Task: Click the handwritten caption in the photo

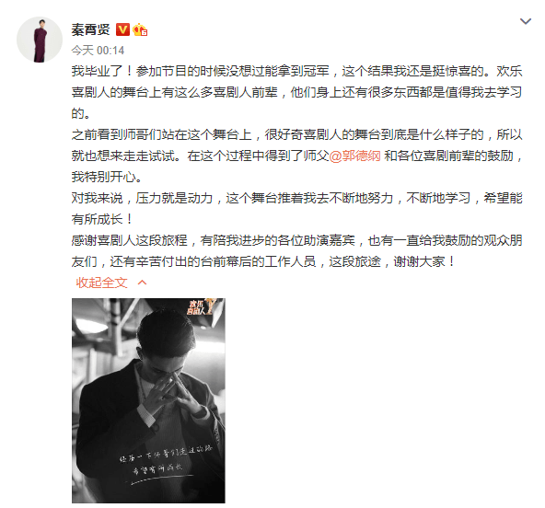Action: (166, 463)
